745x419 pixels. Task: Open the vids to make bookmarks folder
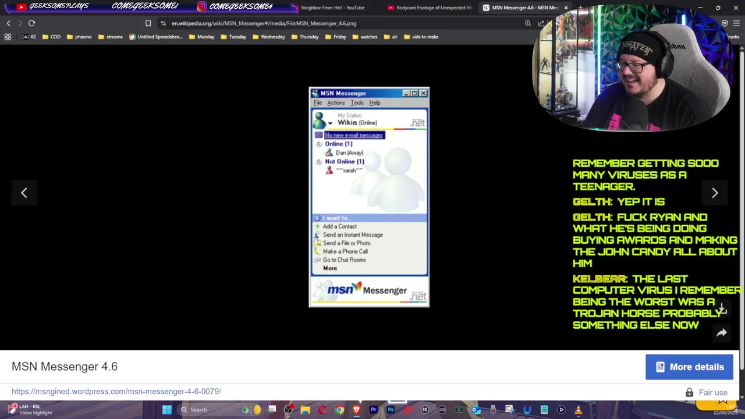pos(421,37)
